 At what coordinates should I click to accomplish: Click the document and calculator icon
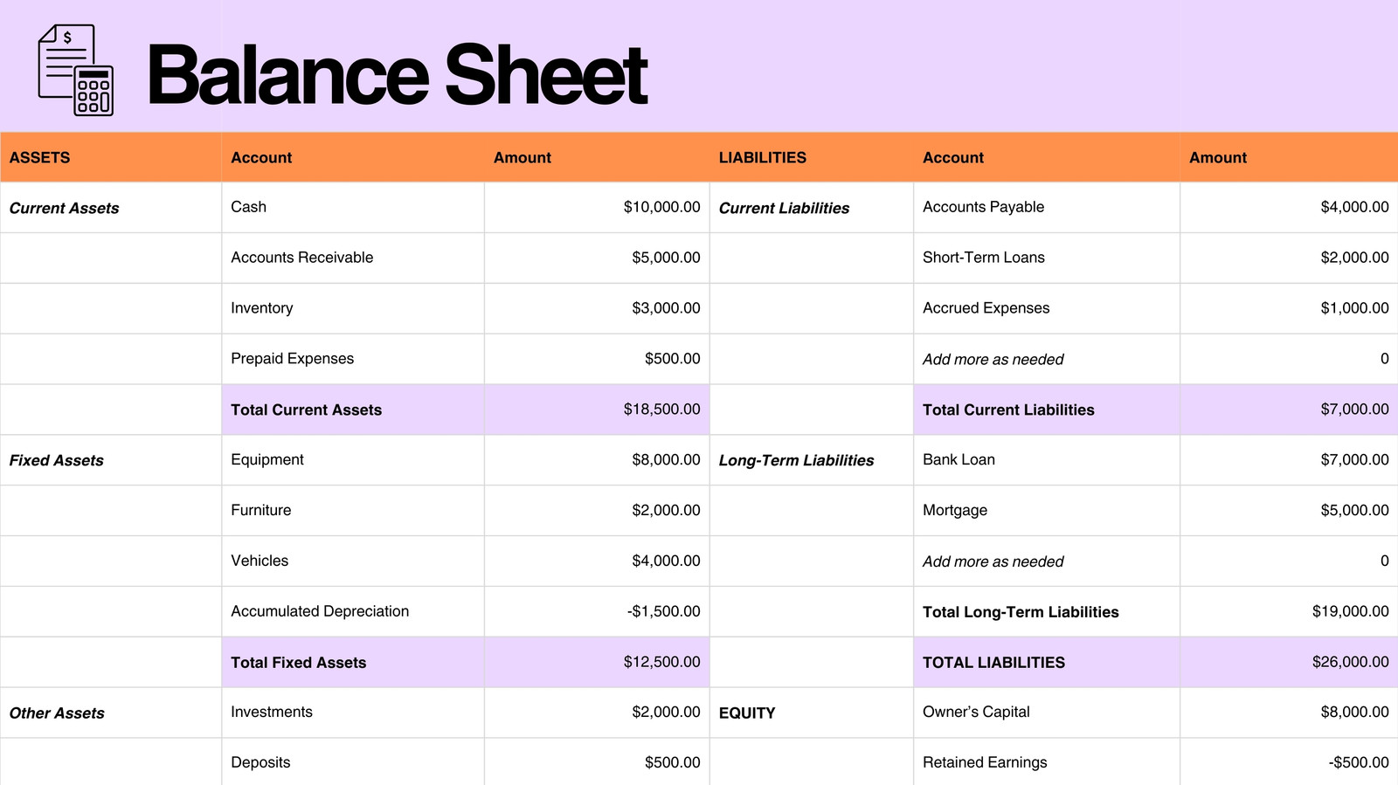coord(76,70)
